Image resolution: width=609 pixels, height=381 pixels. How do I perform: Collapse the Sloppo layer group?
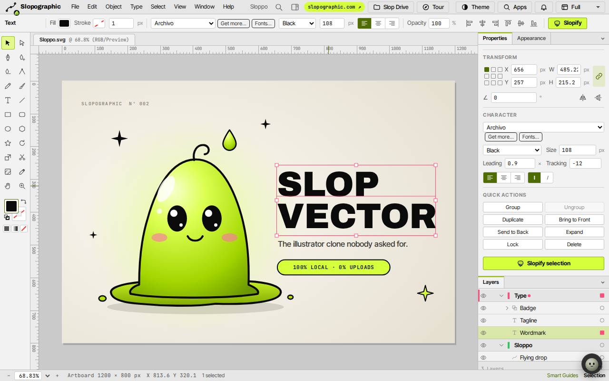click(x=501, y=345)
